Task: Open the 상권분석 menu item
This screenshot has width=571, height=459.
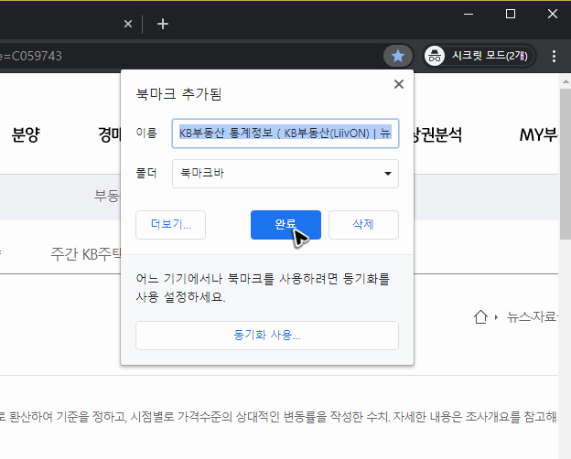Action: [x=438, y=134]
